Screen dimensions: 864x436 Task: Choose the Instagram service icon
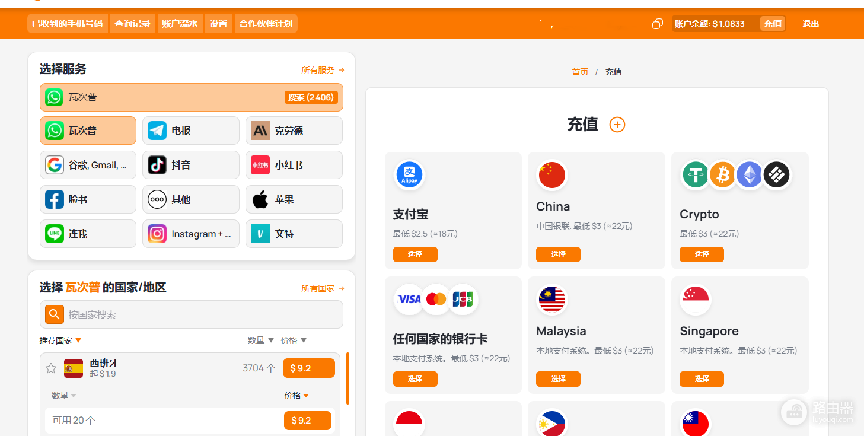(x=157, y=234)
